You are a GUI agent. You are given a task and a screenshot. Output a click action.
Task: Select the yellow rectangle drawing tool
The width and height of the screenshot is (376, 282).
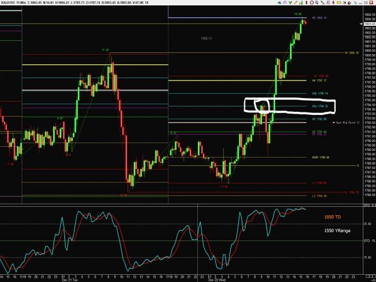click(339, 2)
